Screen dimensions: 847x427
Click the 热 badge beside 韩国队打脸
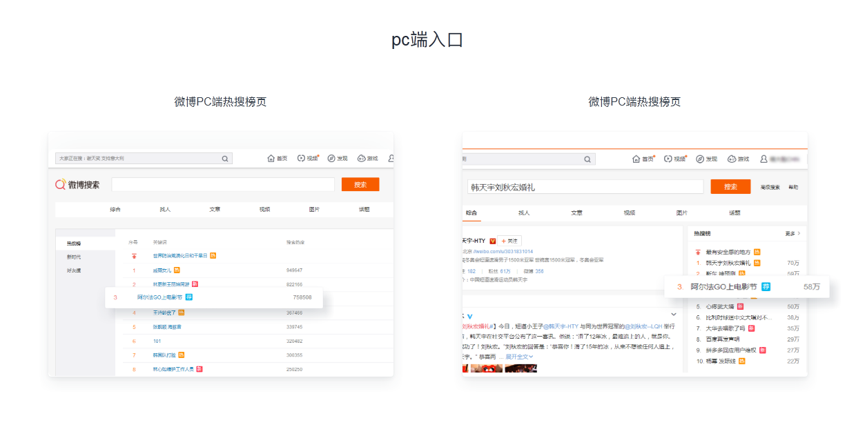click(x=182, y=355)
